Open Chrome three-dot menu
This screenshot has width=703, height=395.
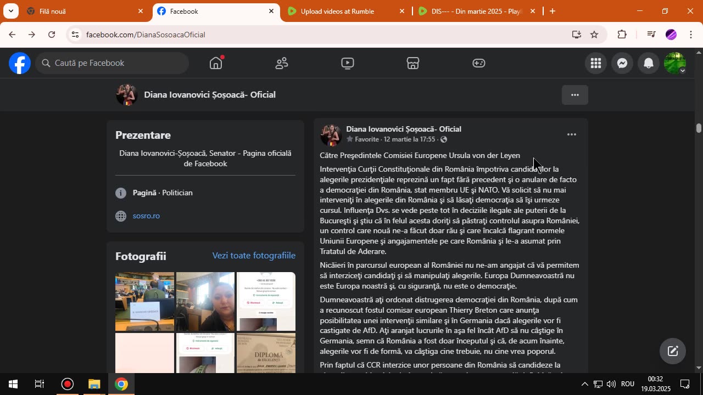pyautogui.click(x=691, y=35)
